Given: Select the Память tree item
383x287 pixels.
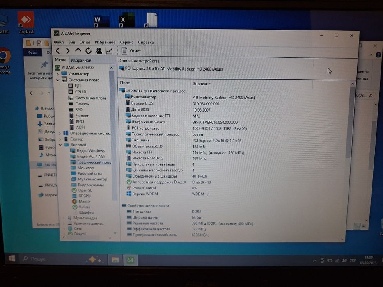Looking at the screenshot, I should (79, 104).
